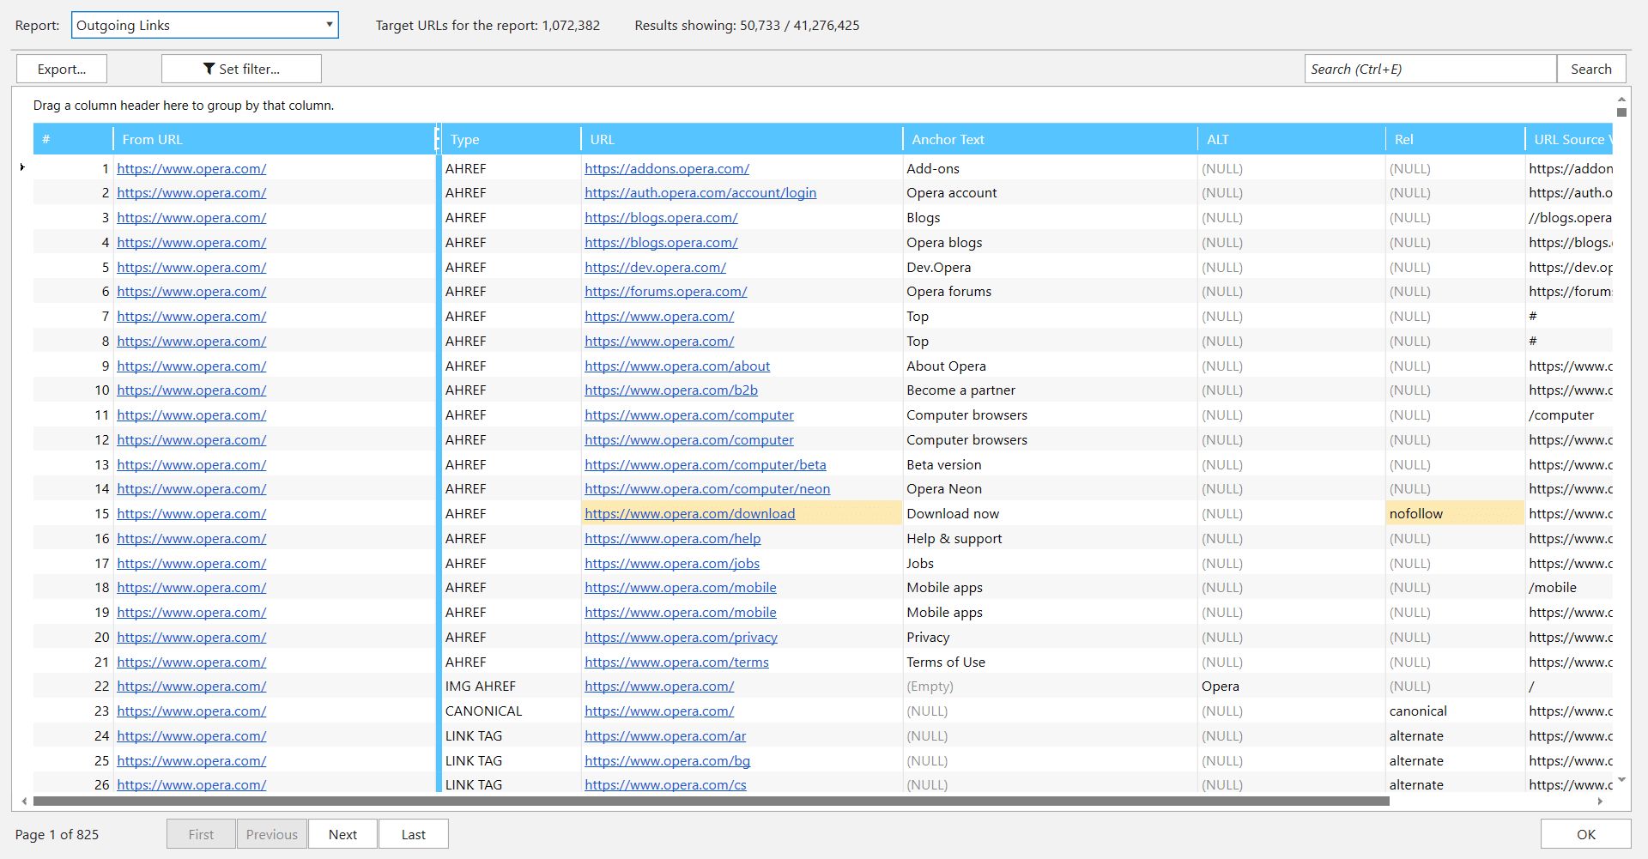The width and height of the screenshot is (1648, 859).
Task: Open the highlighted download link in row 15
Action: 689,513
